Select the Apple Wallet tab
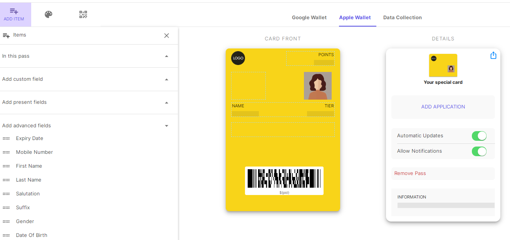This screenshot has height=240, width=510. pos(355,17)
